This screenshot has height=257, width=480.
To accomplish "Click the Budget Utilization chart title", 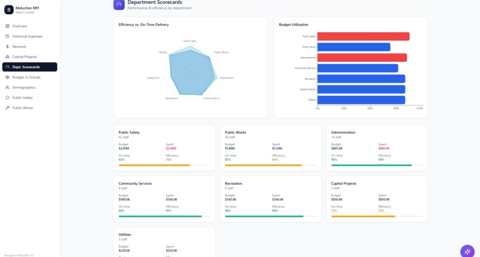I will click(294, 24).
